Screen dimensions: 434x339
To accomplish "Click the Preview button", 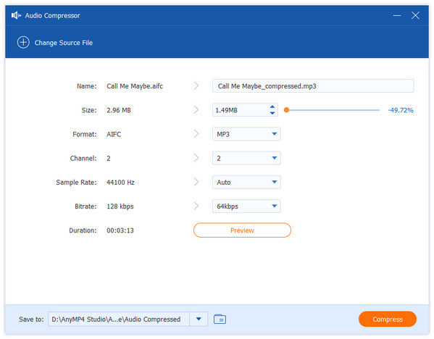I will (242, 230).
